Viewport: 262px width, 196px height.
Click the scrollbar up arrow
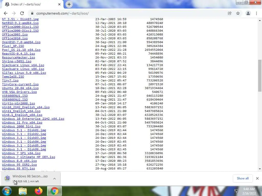(x=260, y=20)
